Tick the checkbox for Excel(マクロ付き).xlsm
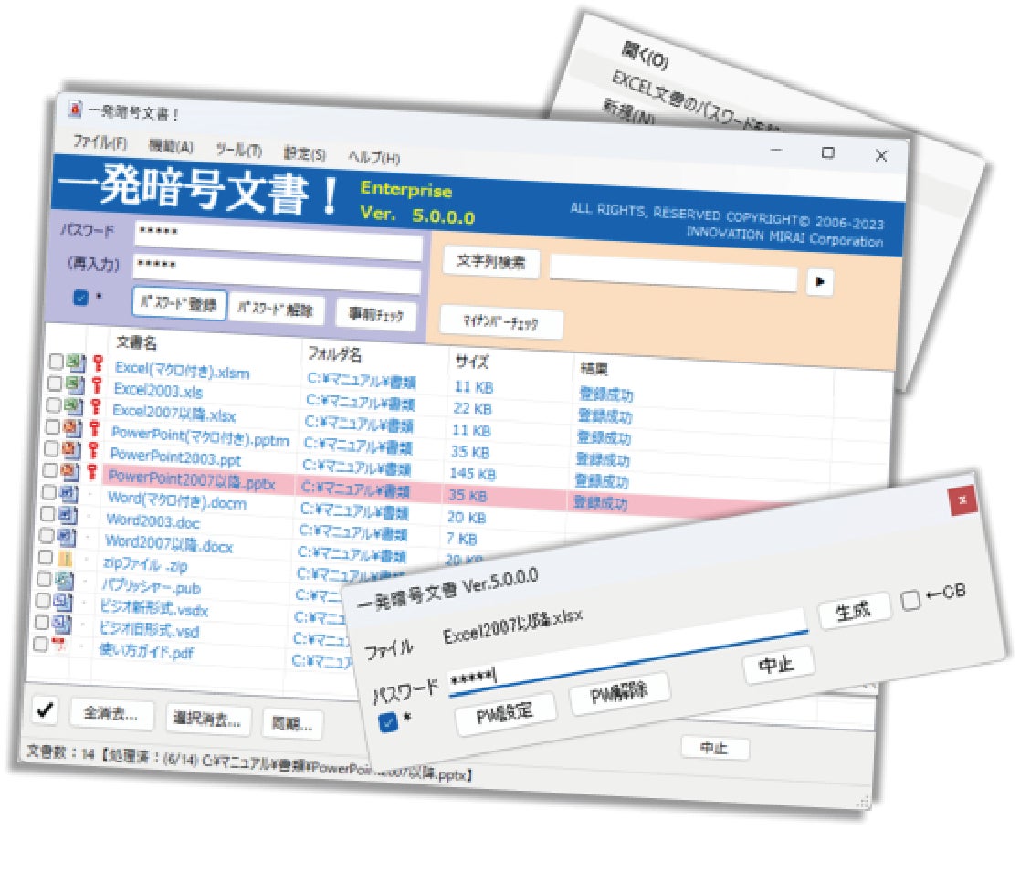Image resolution: width=1020 pixels, height=893 pixels. tap(56, 362)
